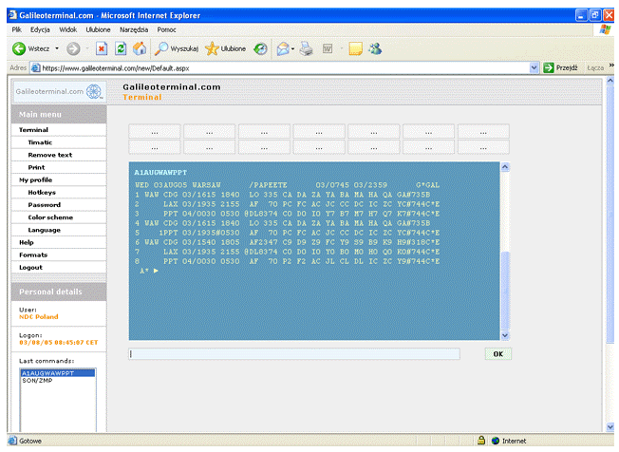Image resolution: width=619 pixels, height=452 pixels.
Task: Click the yellow note discuss icon
Action: click(x=355, y=49)
